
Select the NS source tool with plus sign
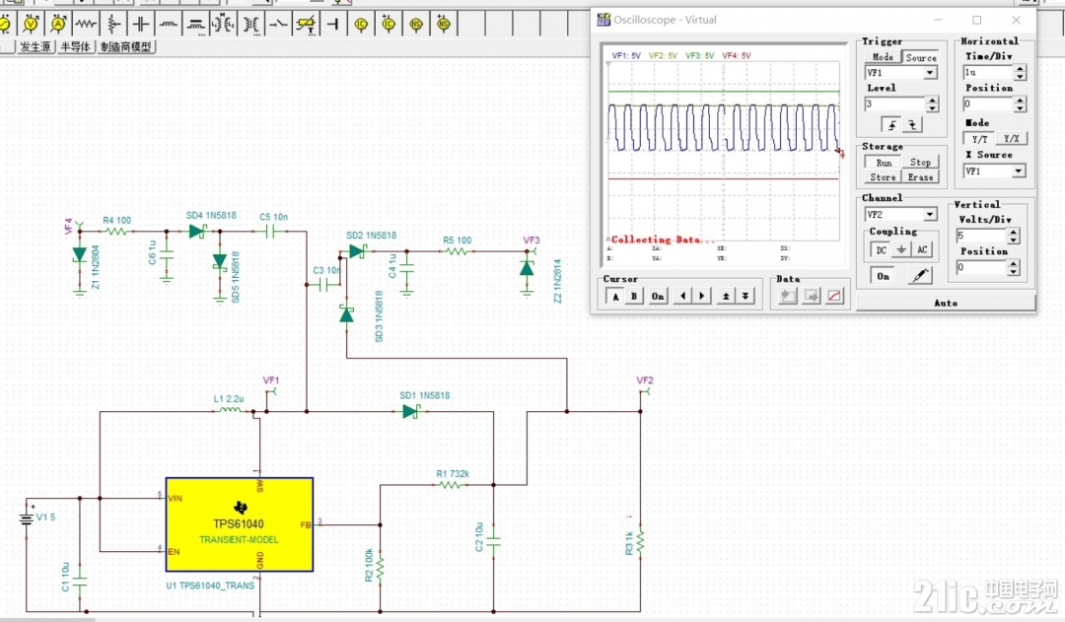[444, 25]
